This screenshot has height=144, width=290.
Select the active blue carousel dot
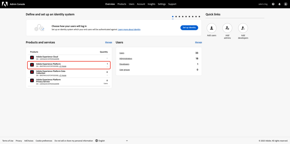(x=173, y=17)
